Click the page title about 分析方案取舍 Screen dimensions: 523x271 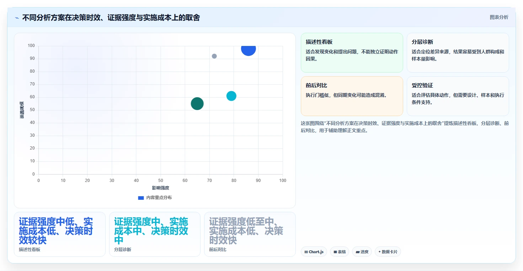111,17
